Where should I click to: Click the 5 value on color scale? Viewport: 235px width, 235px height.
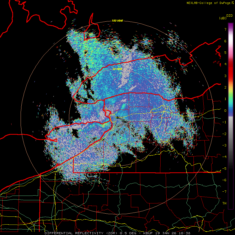pyautogui.click(x=225, y=52)
